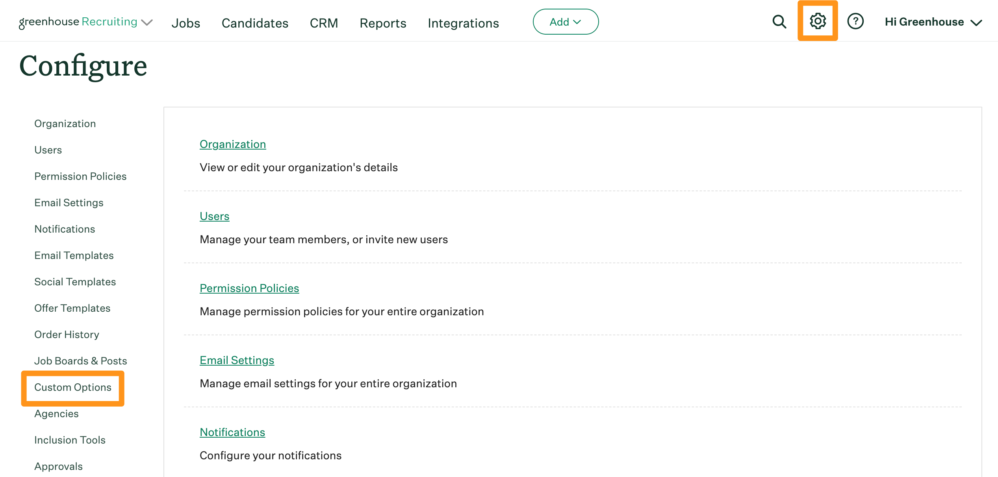Click the Users link to manage team members
The height and width of the screenshot is (477, 998).
click(215, 216)
